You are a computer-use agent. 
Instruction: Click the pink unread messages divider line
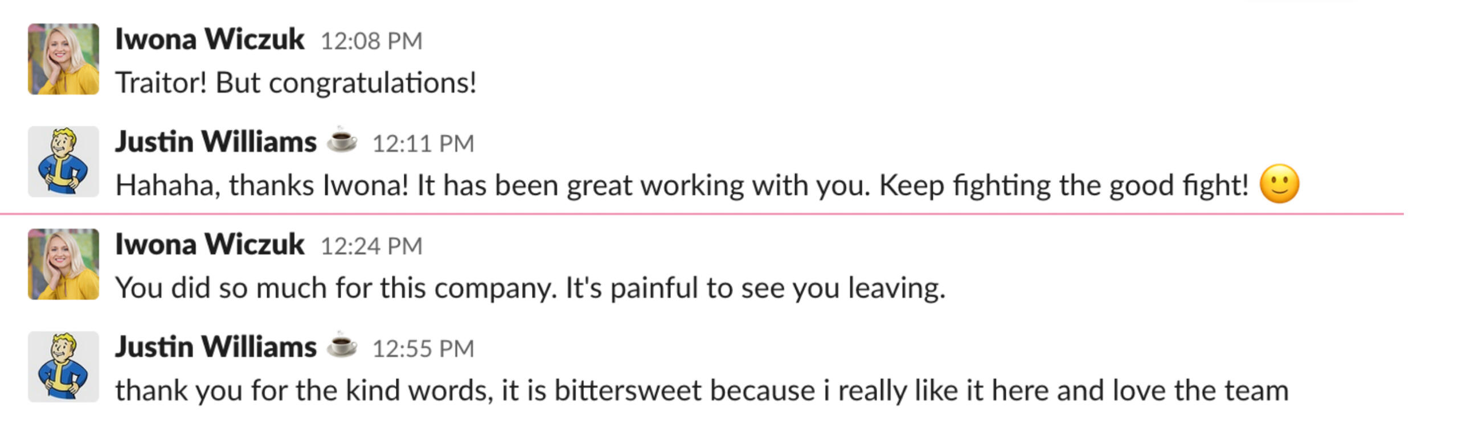[x=701, y=214]
